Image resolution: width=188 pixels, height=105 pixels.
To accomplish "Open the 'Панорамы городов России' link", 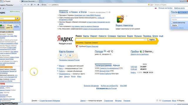I will [x=69, y=60].
